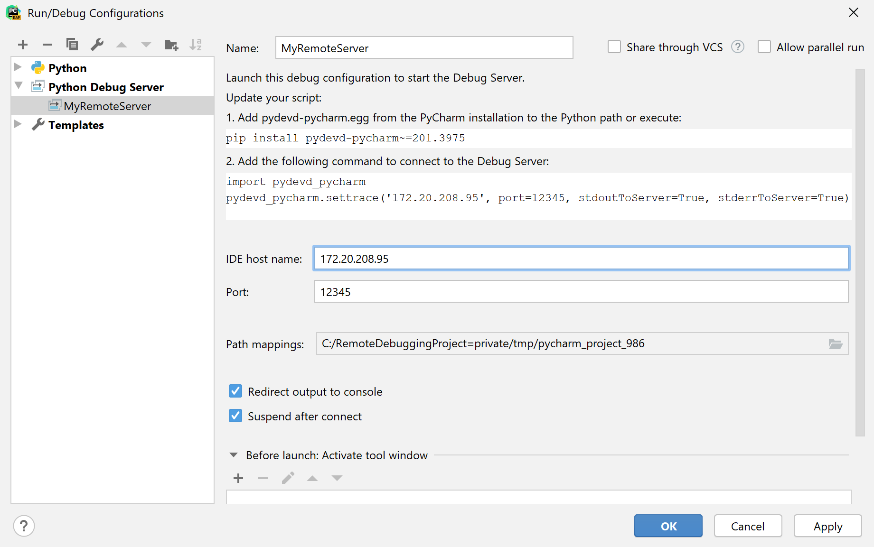Select the Python tree item
Viewport: 874px width, 547px height.
tap(67, 67)
